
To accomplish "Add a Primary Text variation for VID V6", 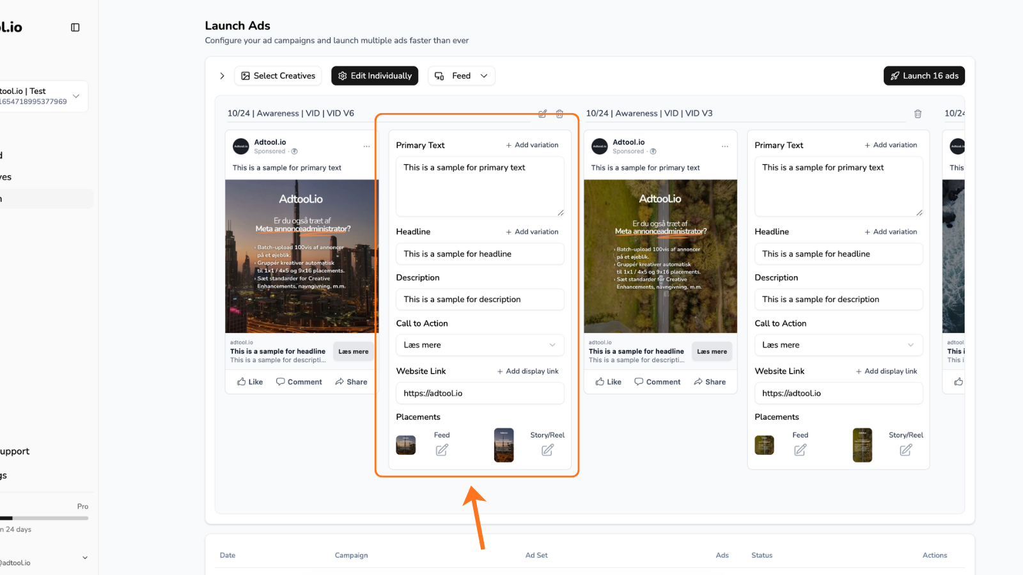I will tap(532, 145).
